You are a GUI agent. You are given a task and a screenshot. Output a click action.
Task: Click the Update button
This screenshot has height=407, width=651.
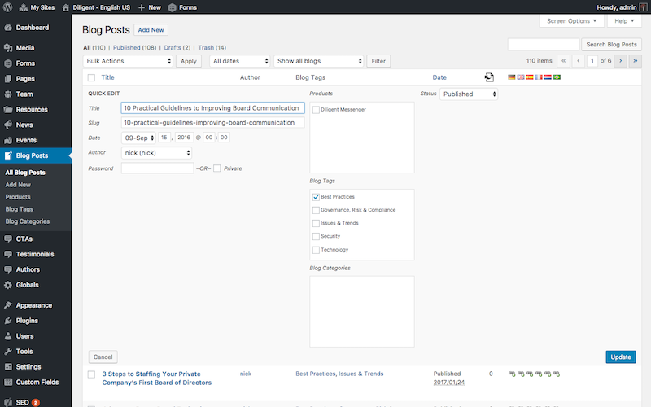pyautogui.click(x=621, y=357)
